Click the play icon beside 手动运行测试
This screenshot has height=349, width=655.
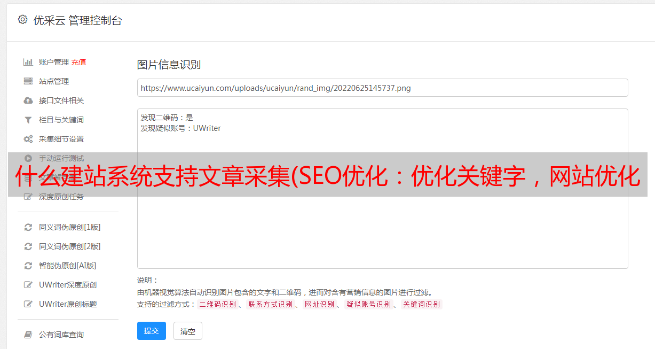pos(28,158)
